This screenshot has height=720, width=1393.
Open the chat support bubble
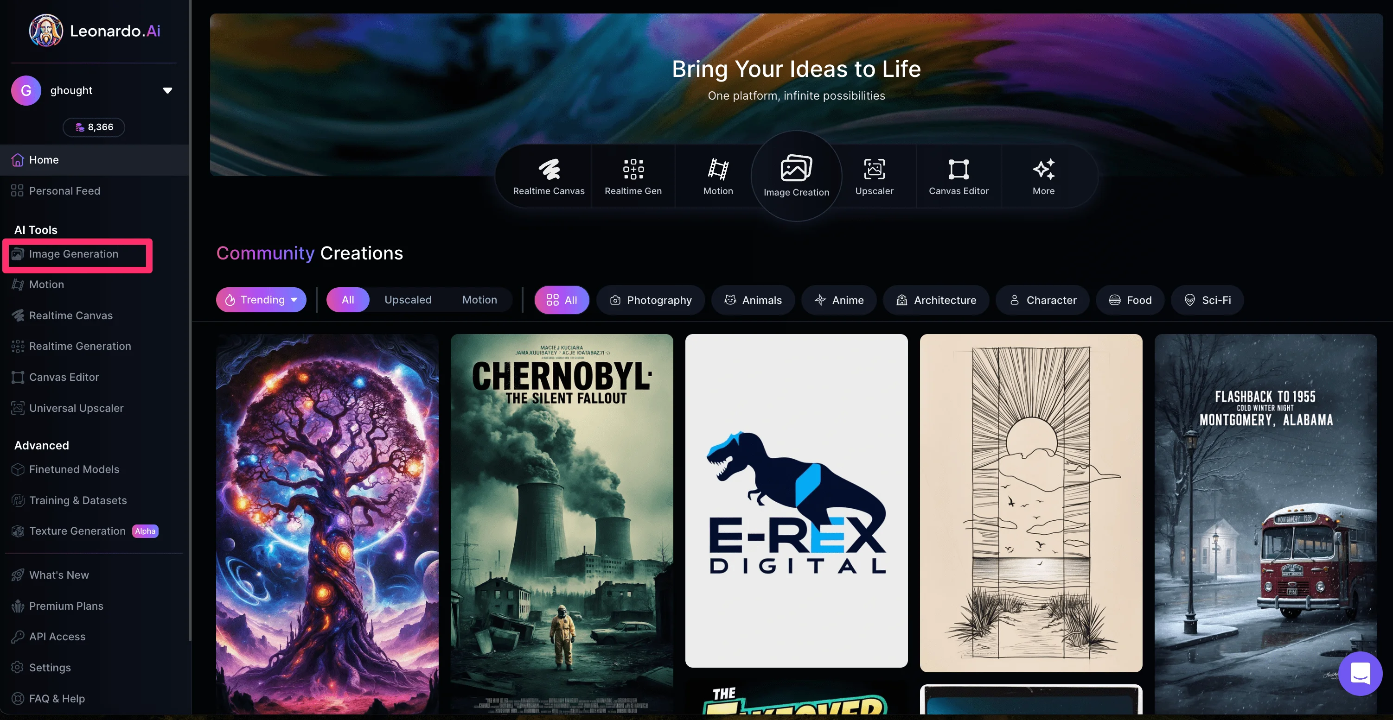(1360, 673)
